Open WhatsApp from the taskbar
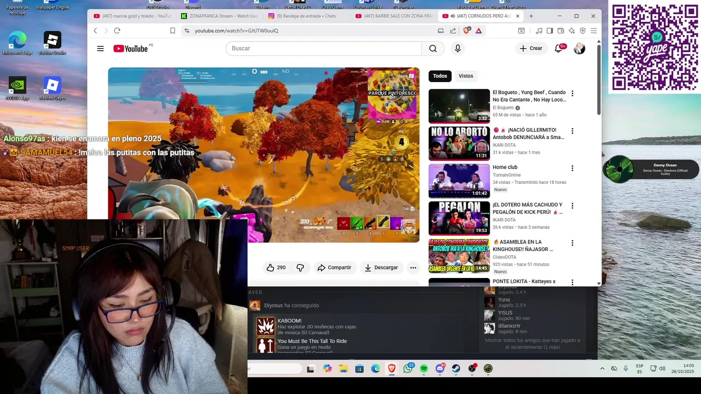 (408, 369)
